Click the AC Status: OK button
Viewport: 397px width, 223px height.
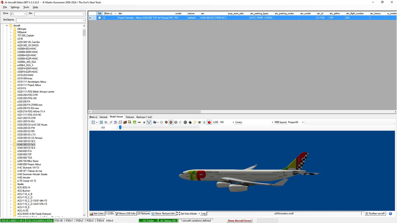pyautogui.click(x=168, y=221)
